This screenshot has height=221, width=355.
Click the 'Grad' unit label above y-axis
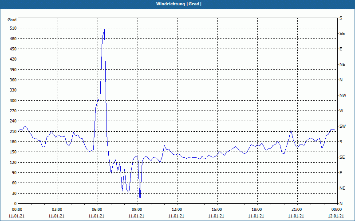12,20
